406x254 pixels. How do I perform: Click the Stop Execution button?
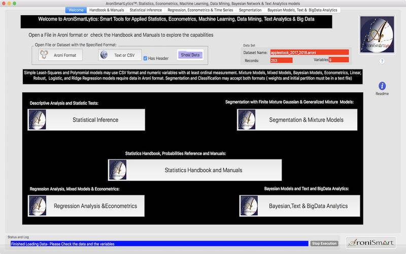324,244
